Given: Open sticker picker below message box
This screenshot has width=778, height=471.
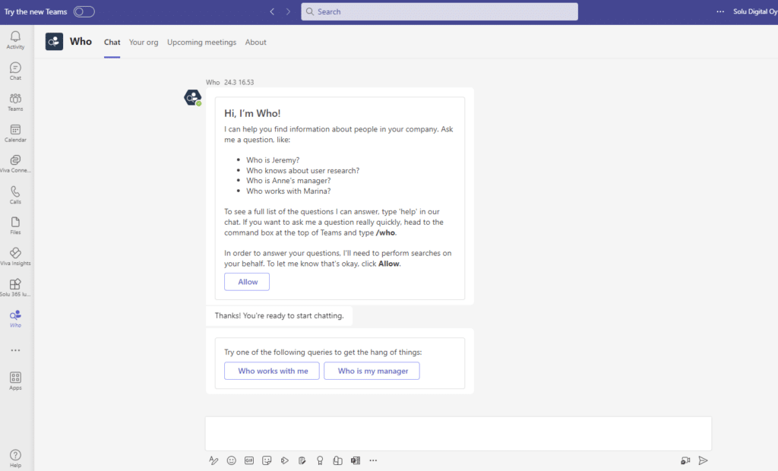Looking at the screenshot, I should click(x=267, y=460).
